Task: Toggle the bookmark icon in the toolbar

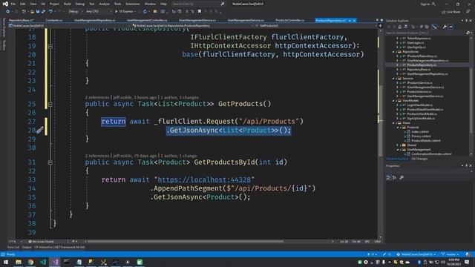Action: (x=200, y=12)
